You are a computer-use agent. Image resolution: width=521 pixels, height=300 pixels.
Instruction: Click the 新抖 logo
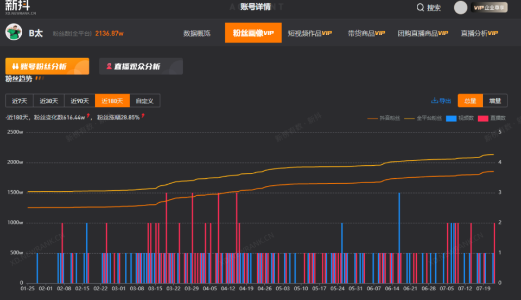tap(21, 8)
